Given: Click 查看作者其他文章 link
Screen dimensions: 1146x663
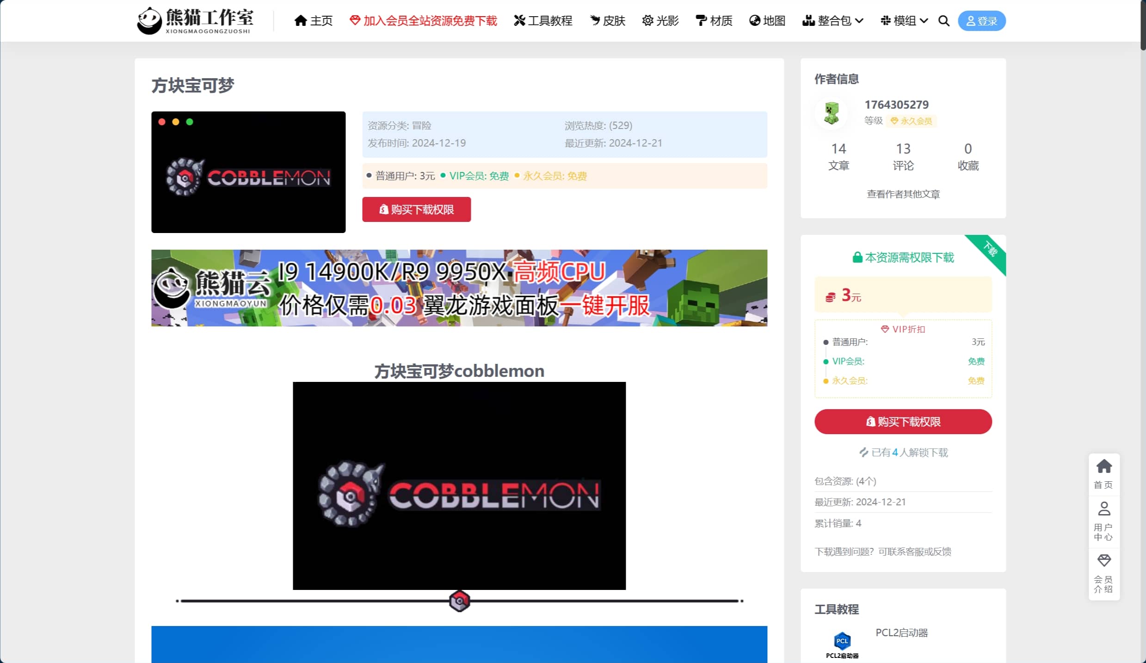Looking at the screenshot, I should (903, 194).
